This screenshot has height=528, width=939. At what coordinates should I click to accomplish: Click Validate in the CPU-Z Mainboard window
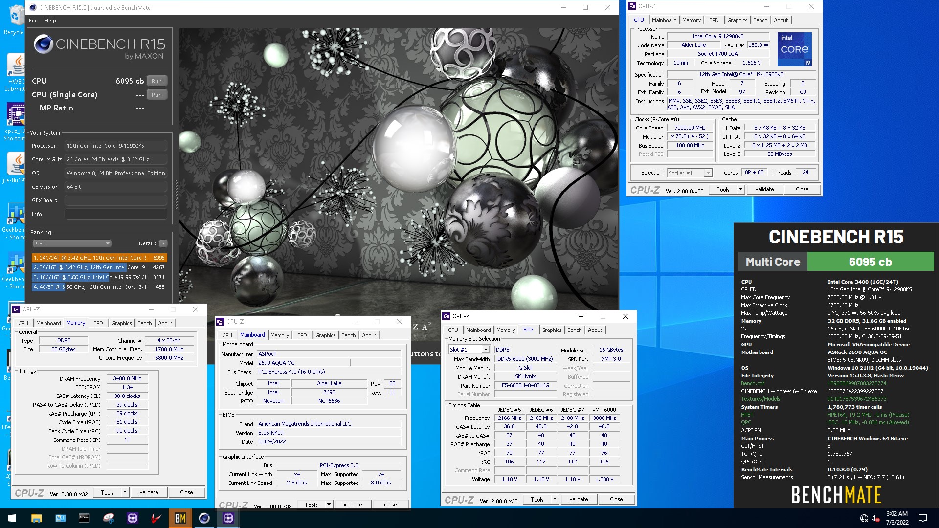[353, 505]
